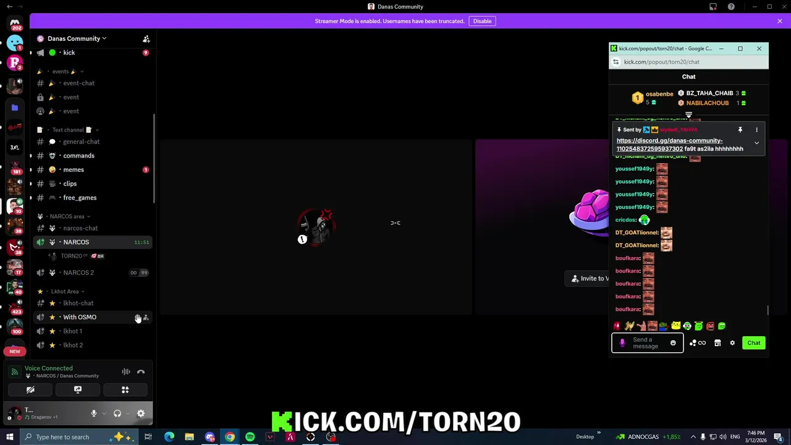The image size is (791, 445).
Task: Deafen audio with the headphones icon
Action: click(x=117, y=413)
